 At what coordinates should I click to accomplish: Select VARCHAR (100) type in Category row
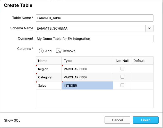[87, 77]
